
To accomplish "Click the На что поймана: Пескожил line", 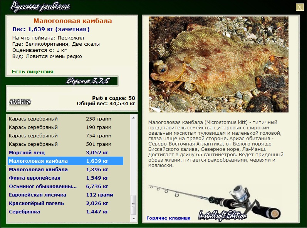I will pos(48,38).
